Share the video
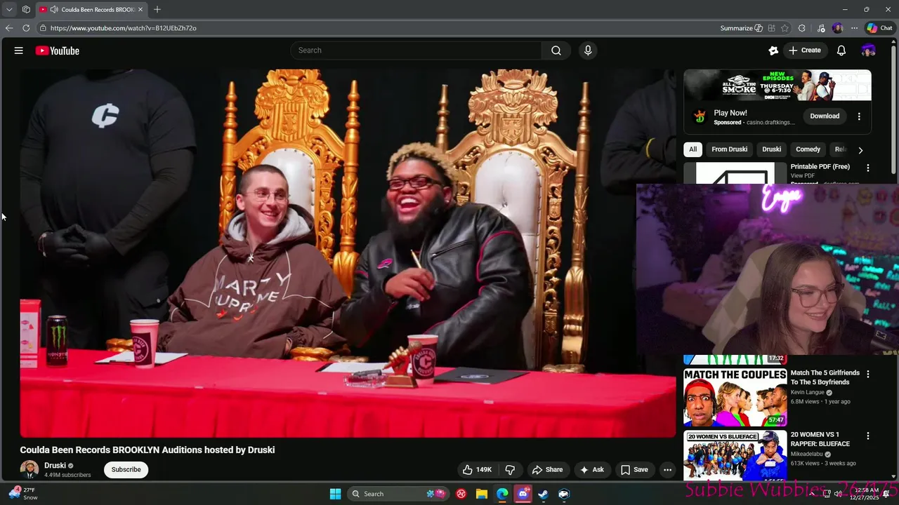Image resolution: width=899 pixels, height=505 pixels. click(x=547, y=470)
